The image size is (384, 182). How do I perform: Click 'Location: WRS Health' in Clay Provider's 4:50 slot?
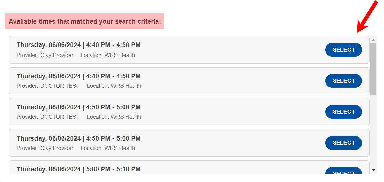pos(108,148)
